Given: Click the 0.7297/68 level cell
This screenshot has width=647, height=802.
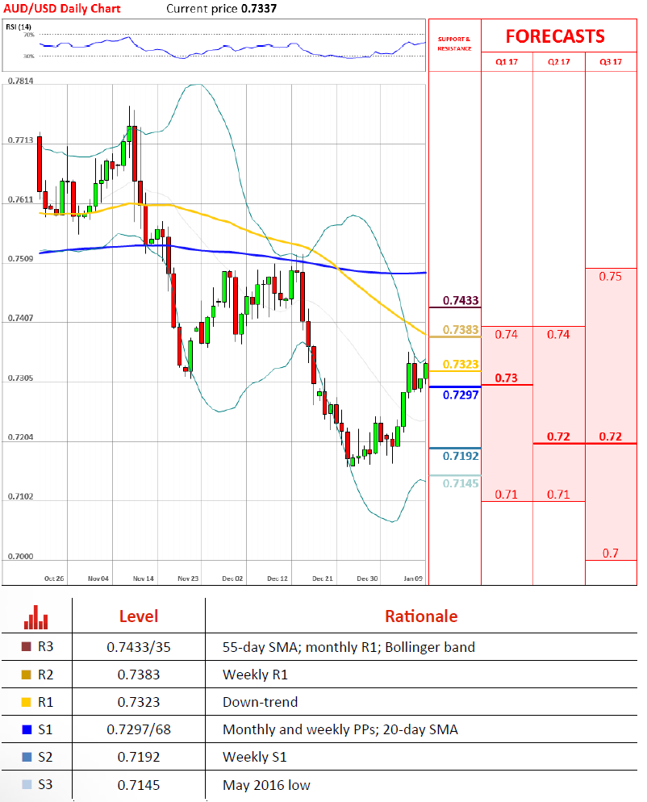Looking at the screenshot, I should (x=139, y=729).
